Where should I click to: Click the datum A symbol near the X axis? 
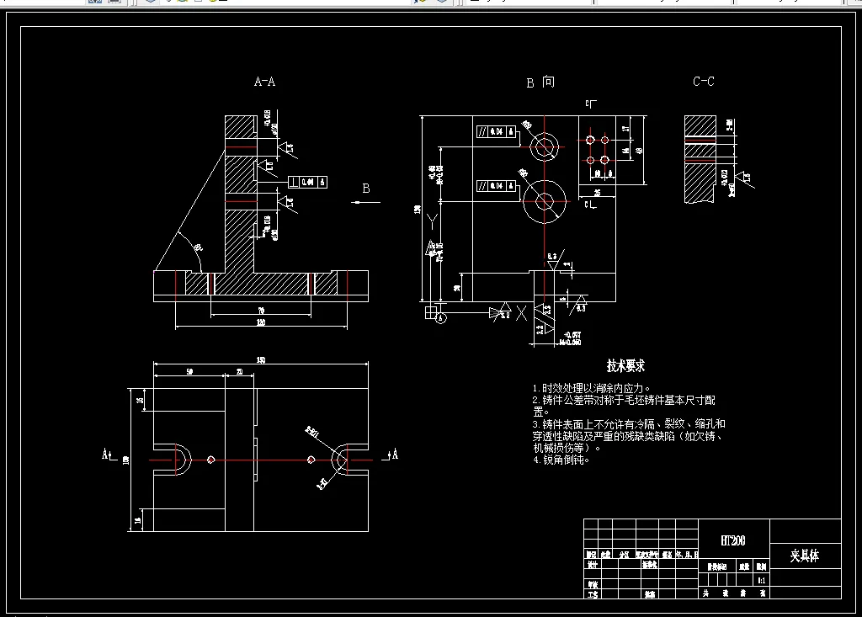coord(440,318)
